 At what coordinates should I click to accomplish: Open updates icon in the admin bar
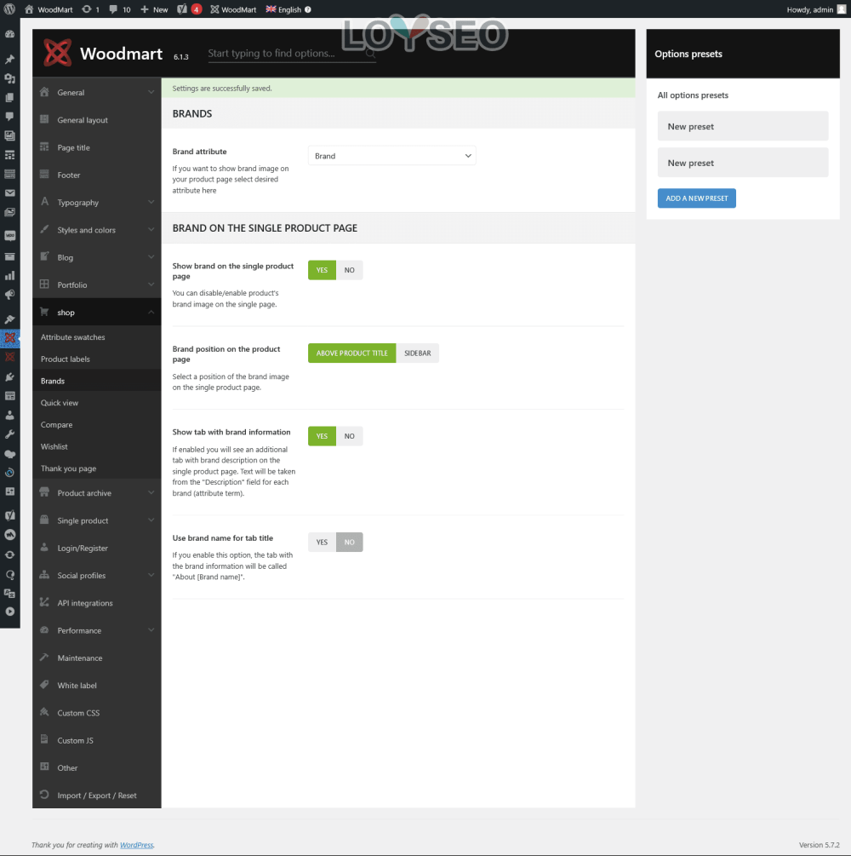click(90, 9)
